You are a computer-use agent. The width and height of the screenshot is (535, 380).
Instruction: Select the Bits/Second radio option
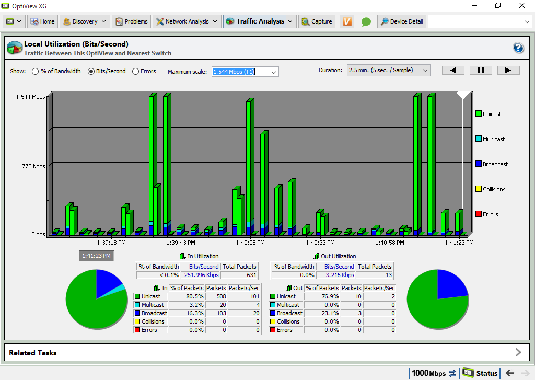click(91, 71)
